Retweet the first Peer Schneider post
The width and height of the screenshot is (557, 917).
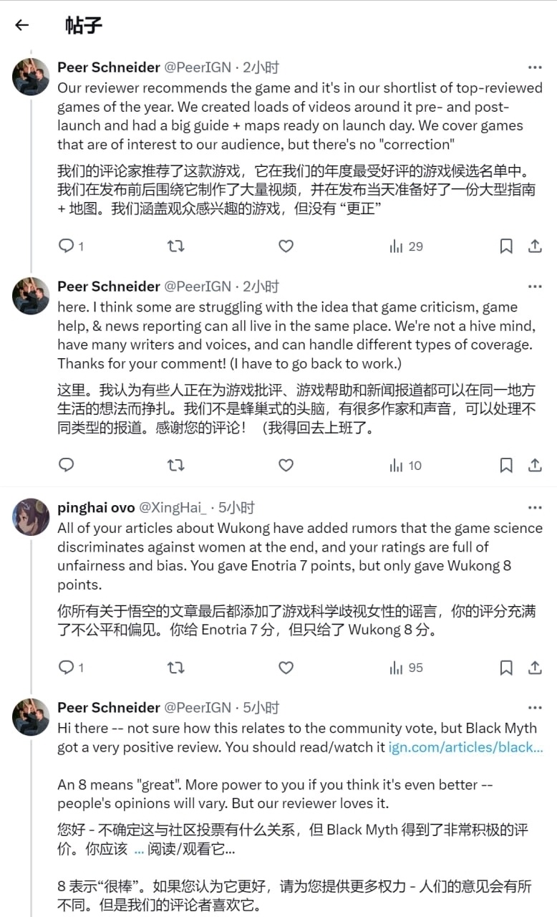point(175,246)
